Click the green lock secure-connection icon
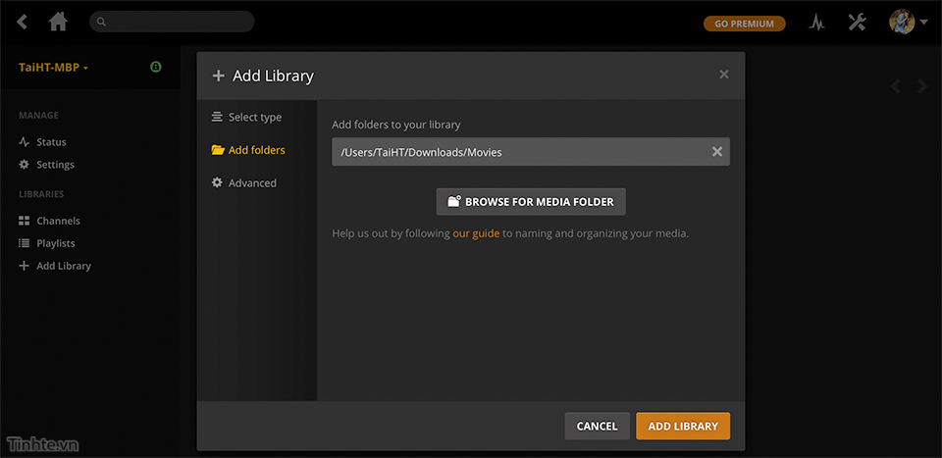 155,68
